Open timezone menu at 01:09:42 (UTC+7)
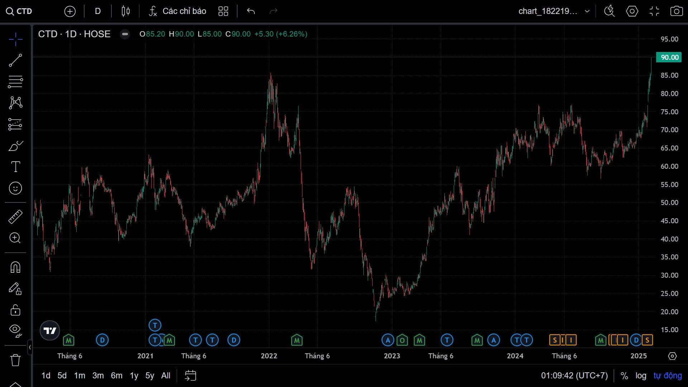 coord(574,376)
